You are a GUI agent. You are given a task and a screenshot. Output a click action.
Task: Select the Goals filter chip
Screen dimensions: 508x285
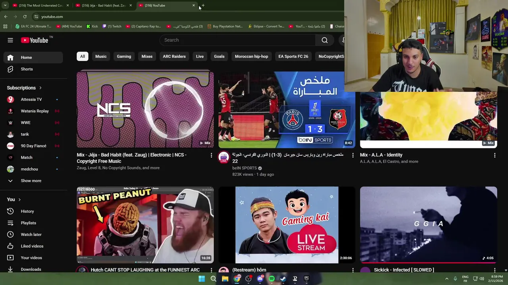tap(219, 56)
